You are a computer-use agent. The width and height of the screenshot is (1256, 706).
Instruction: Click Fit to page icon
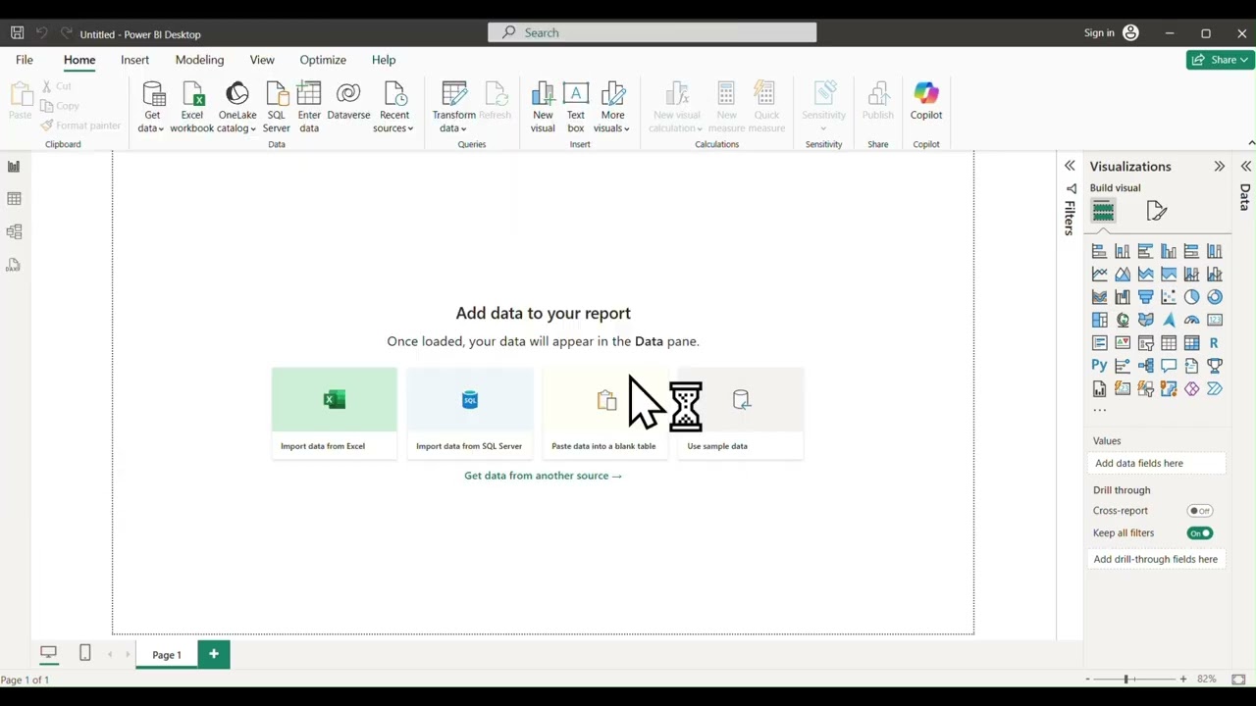pos(1238,679)
